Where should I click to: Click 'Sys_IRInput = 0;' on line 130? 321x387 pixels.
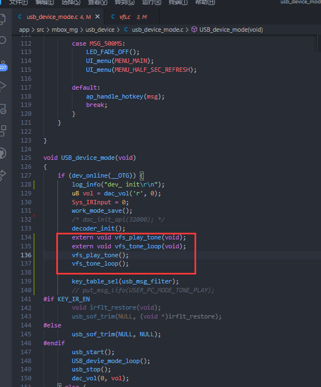[100, 202]
